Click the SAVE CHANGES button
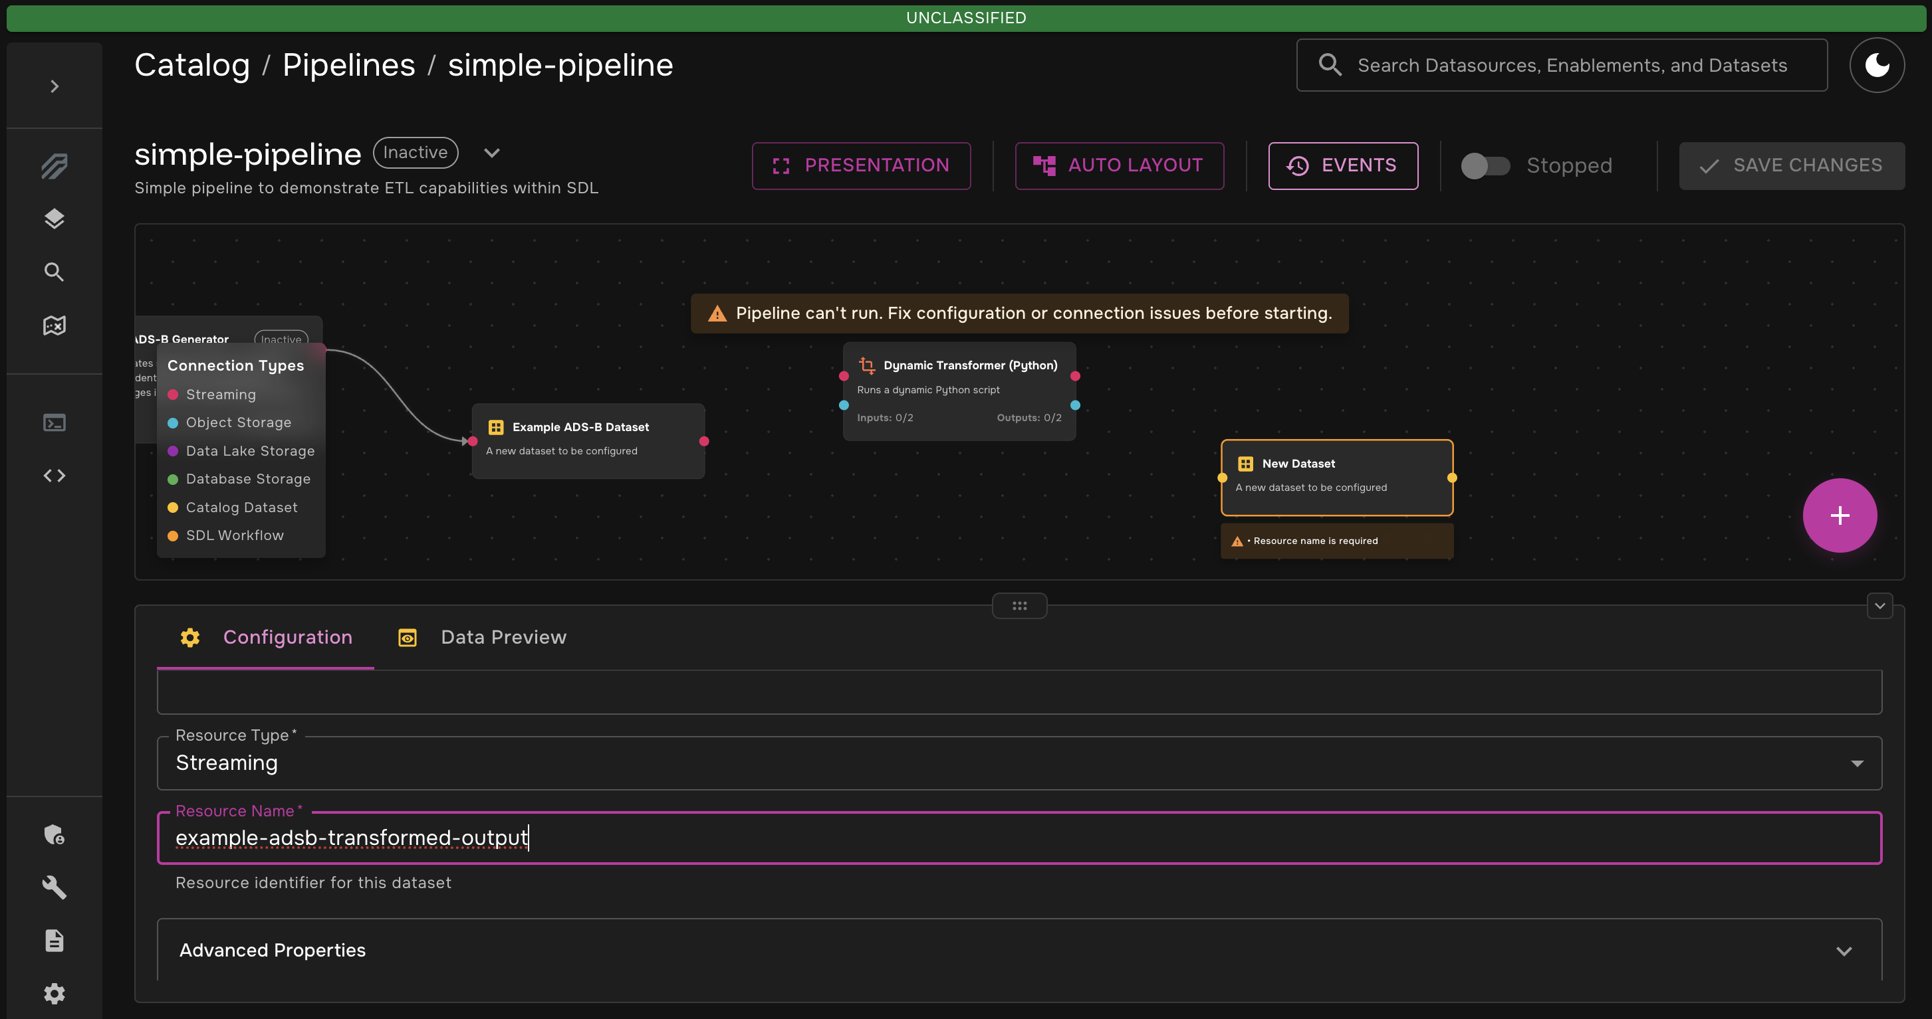 pyautogui.click(x=1792, y=165)
